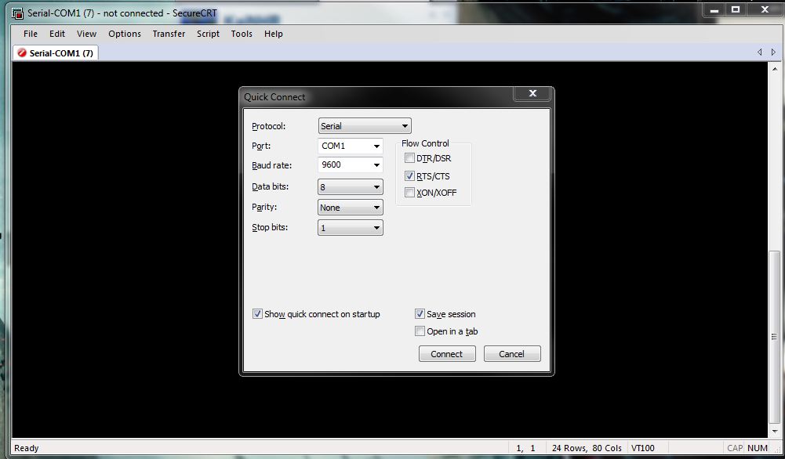
Task: Open the Transfer menu
Action: coord(169,34)
